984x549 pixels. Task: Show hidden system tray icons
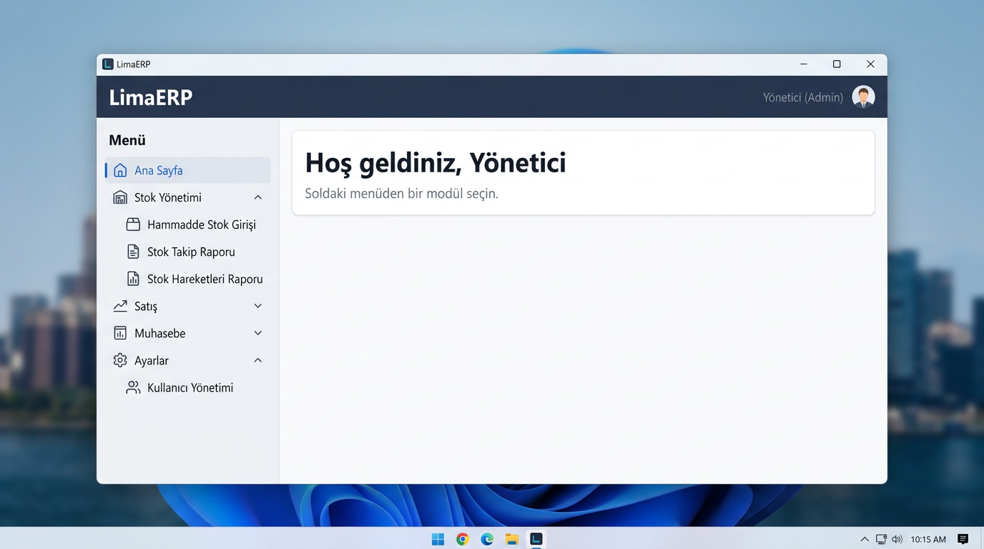(x=865, y=539)
